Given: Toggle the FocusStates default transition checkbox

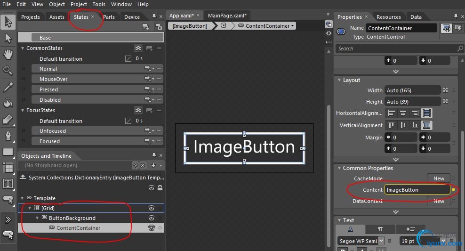Looking at the screenshot, I should [128, 121].
